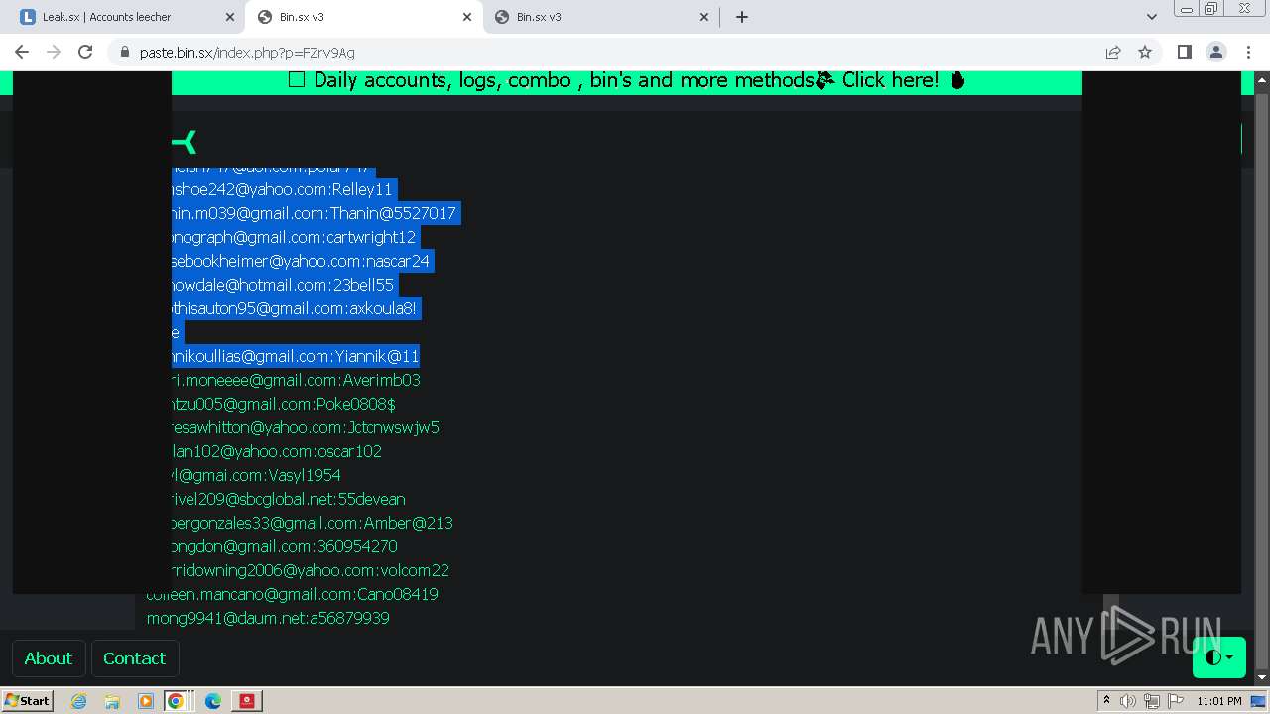Close the second Bin.sx v3 tab
The width and height of the screenshot is (1270, 714).
[704, 17]
